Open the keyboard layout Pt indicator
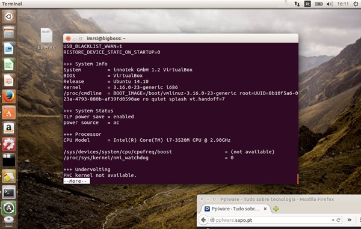This screenshot has height=229, width=361. tap(307, 4)
